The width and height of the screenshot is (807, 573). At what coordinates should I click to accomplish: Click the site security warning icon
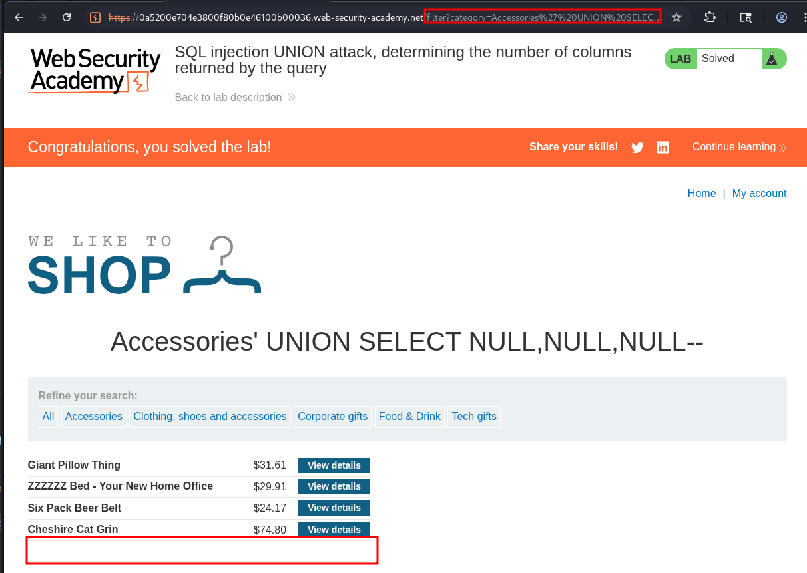(x=95, y=18)
